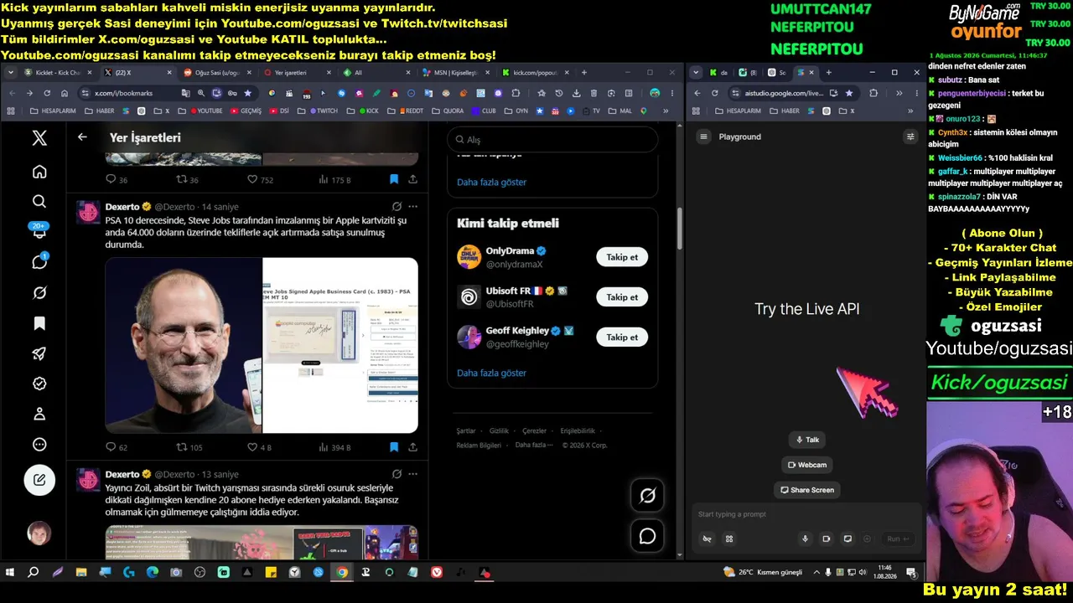
Task: Open the Dexerto name on the Steve Jobs post
Action: 122,206
